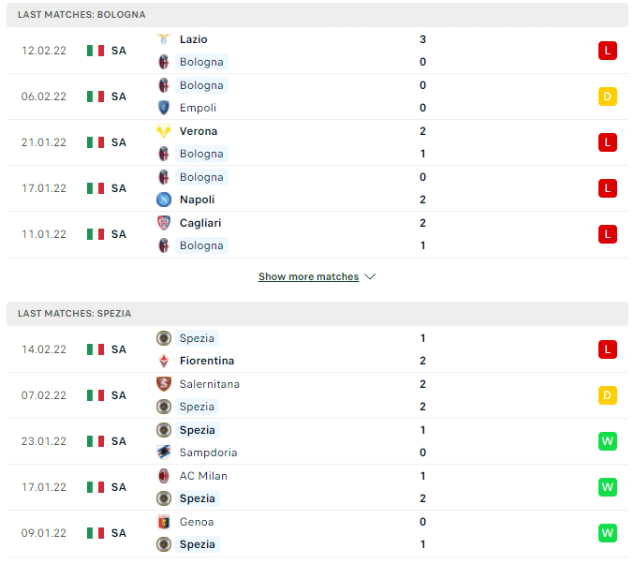Select the Last Matches: Bologna header
Screen dimensions: 634x564
pyautogui.click(x=317, y=15)
